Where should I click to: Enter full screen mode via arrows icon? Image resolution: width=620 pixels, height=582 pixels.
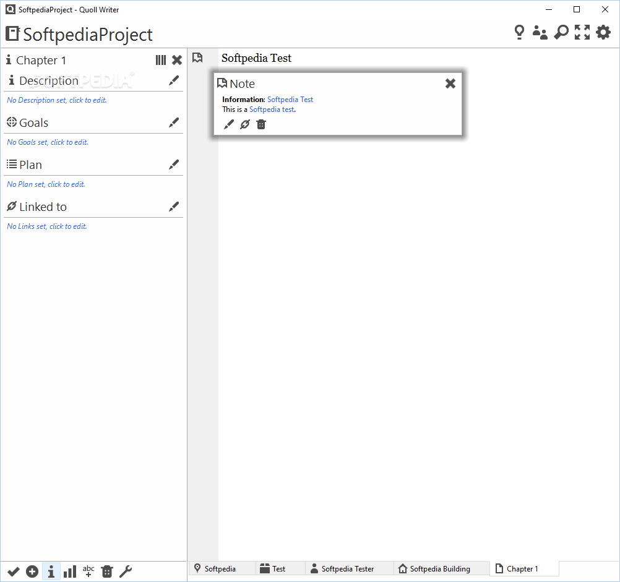(x=582, y=32)
